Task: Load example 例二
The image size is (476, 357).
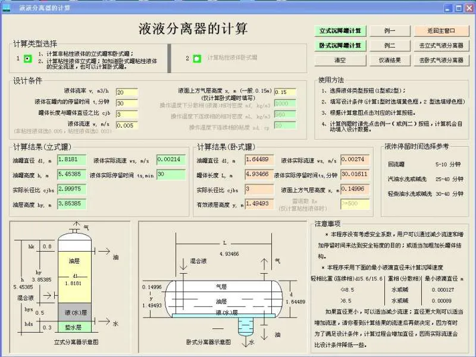Action: pyautogui.click(x=390, y=46)
